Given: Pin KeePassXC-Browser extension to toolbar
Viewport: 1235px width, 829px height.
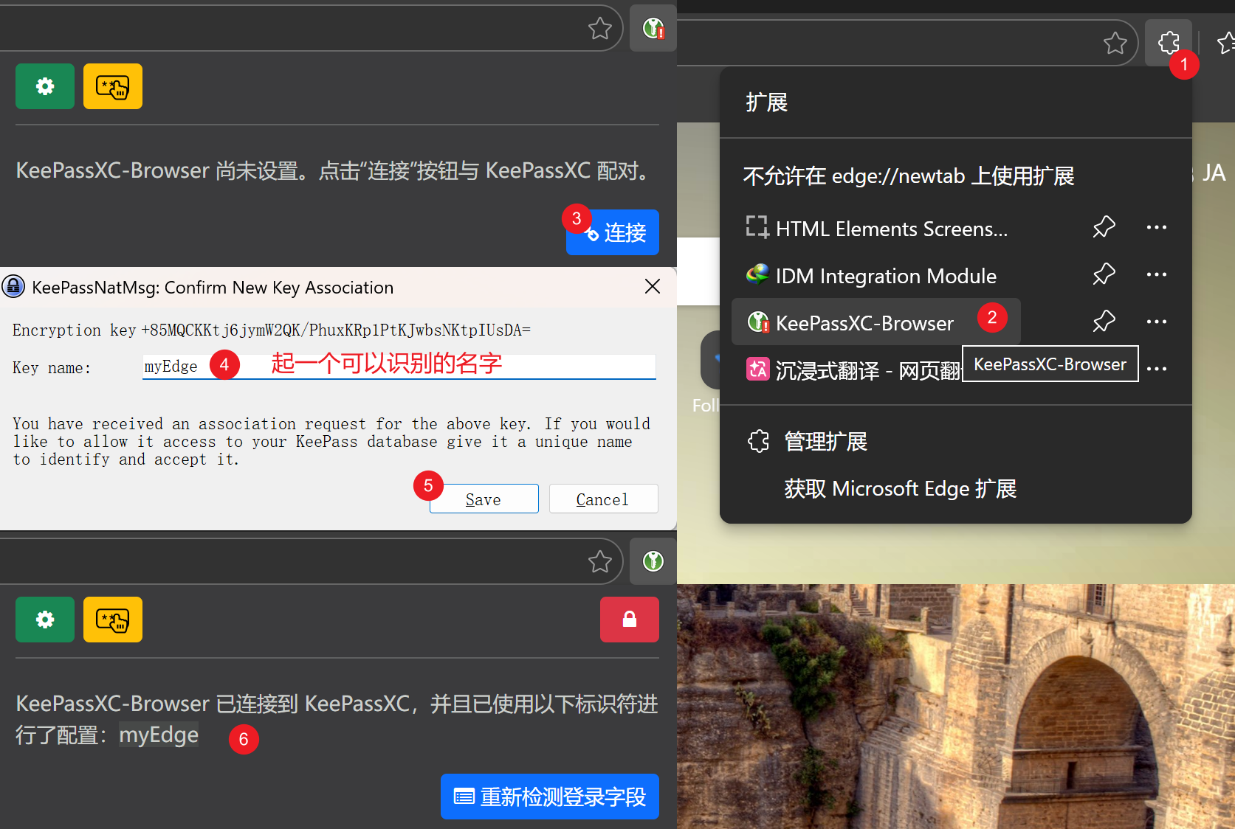Looking at the screenshot, I should [x=1104, y=322].
